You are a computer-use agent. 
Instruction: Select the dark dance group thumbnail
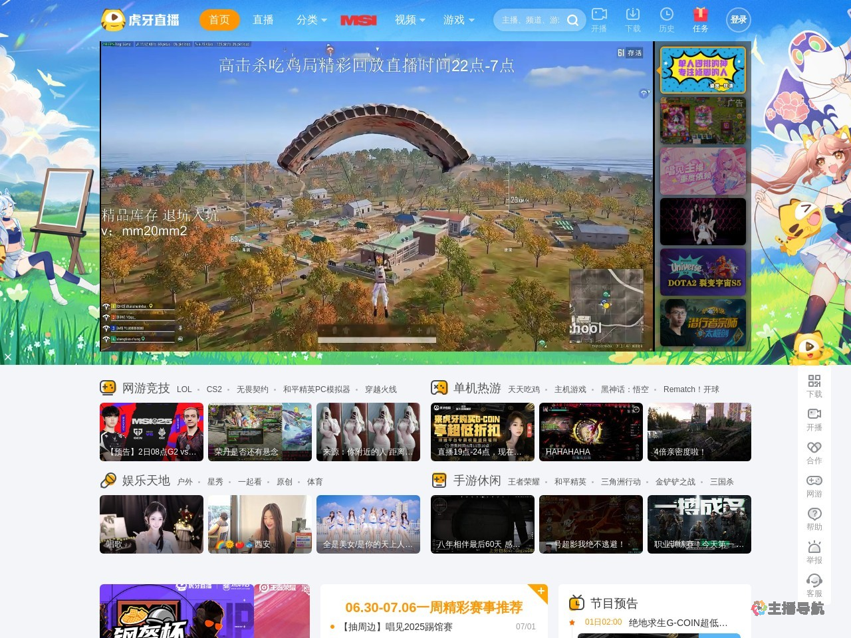pyautogui.click(x=703, y=222)
